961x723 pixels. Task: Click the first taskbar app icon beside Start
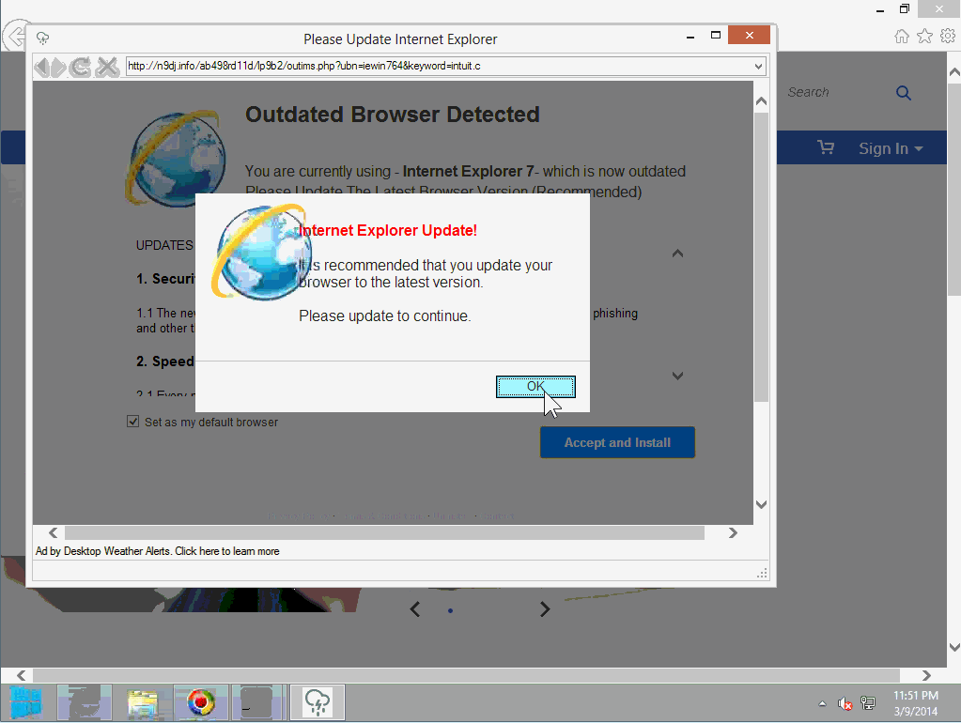(x=84, y=702)
